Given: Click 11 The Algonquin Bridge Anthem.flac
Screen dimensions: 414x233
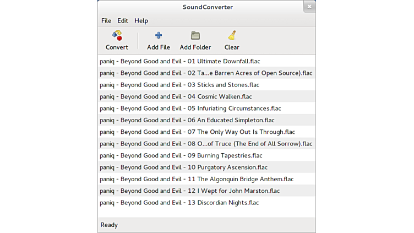Looking at the screenshot, I should pos(197,179).
